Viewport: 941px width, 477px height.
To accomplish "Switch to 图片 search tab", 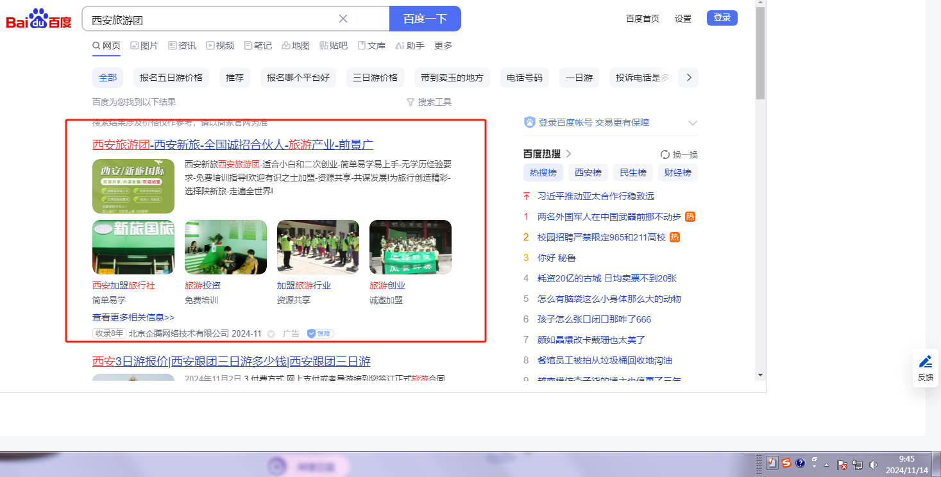I will 144,46.
